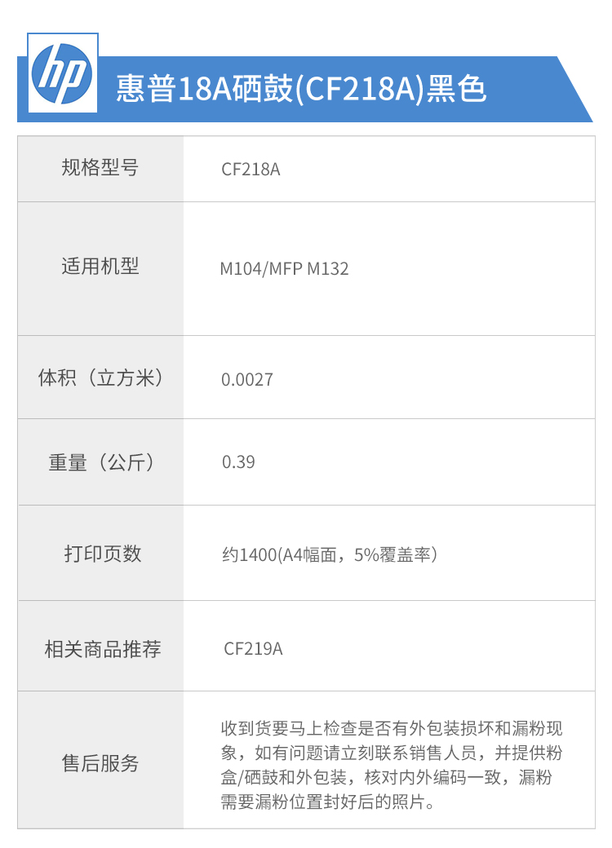Viewport: 612px width, 848px height.
Task: Click the volume value 0.0027
Action: click(x=247, y=380)
